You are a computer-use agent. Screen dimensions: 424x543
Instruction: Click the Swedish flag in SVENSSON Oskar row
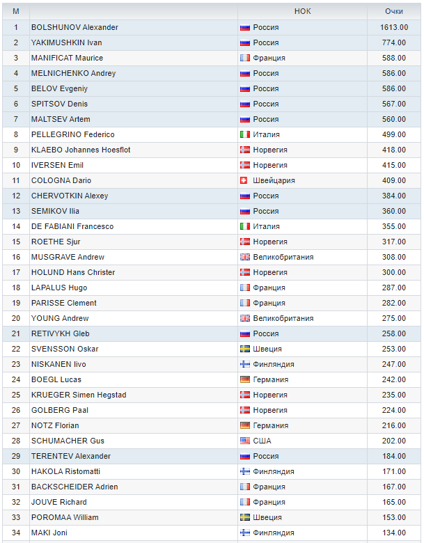click(x=244, y=349)
